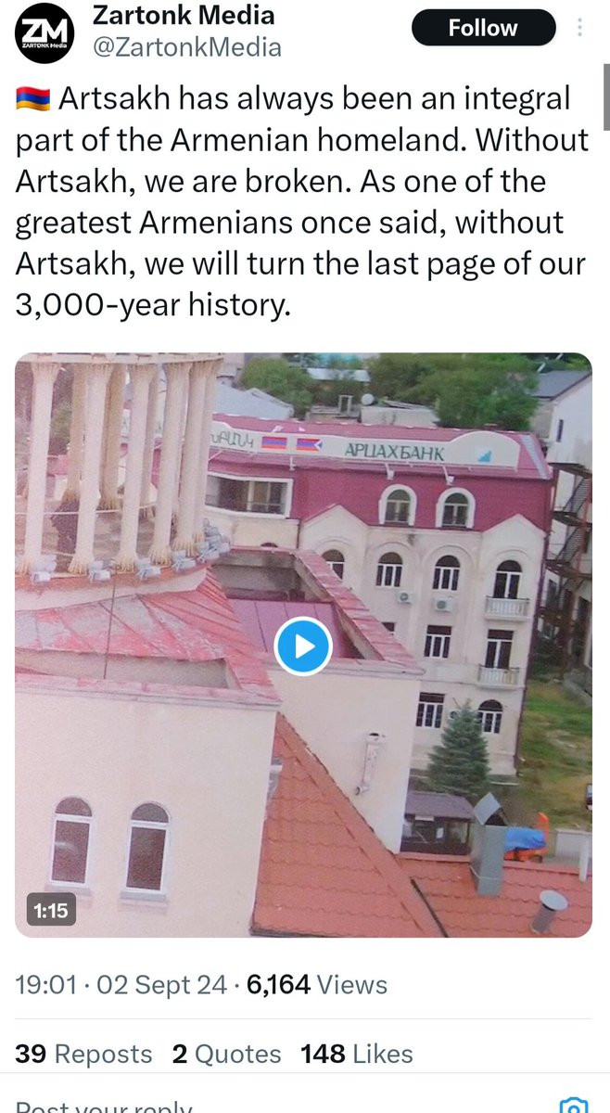Play the embedded video
610x1113 pixels.
(x=303, y=646)
